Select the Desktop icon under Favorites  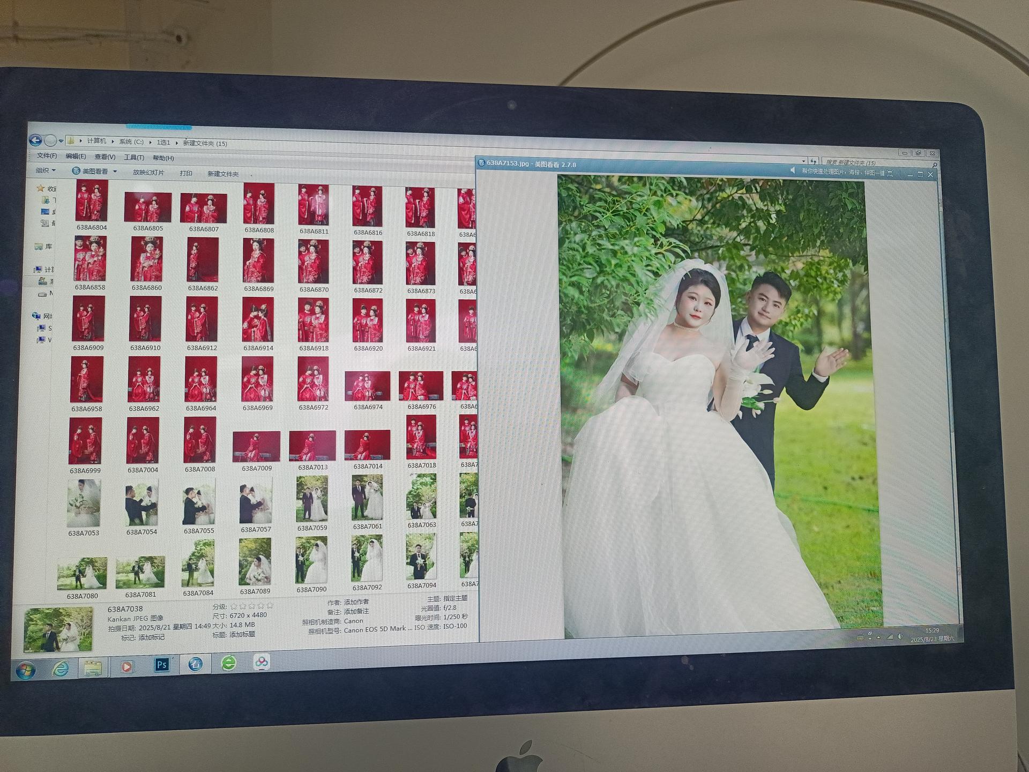(x=45, y=211)
